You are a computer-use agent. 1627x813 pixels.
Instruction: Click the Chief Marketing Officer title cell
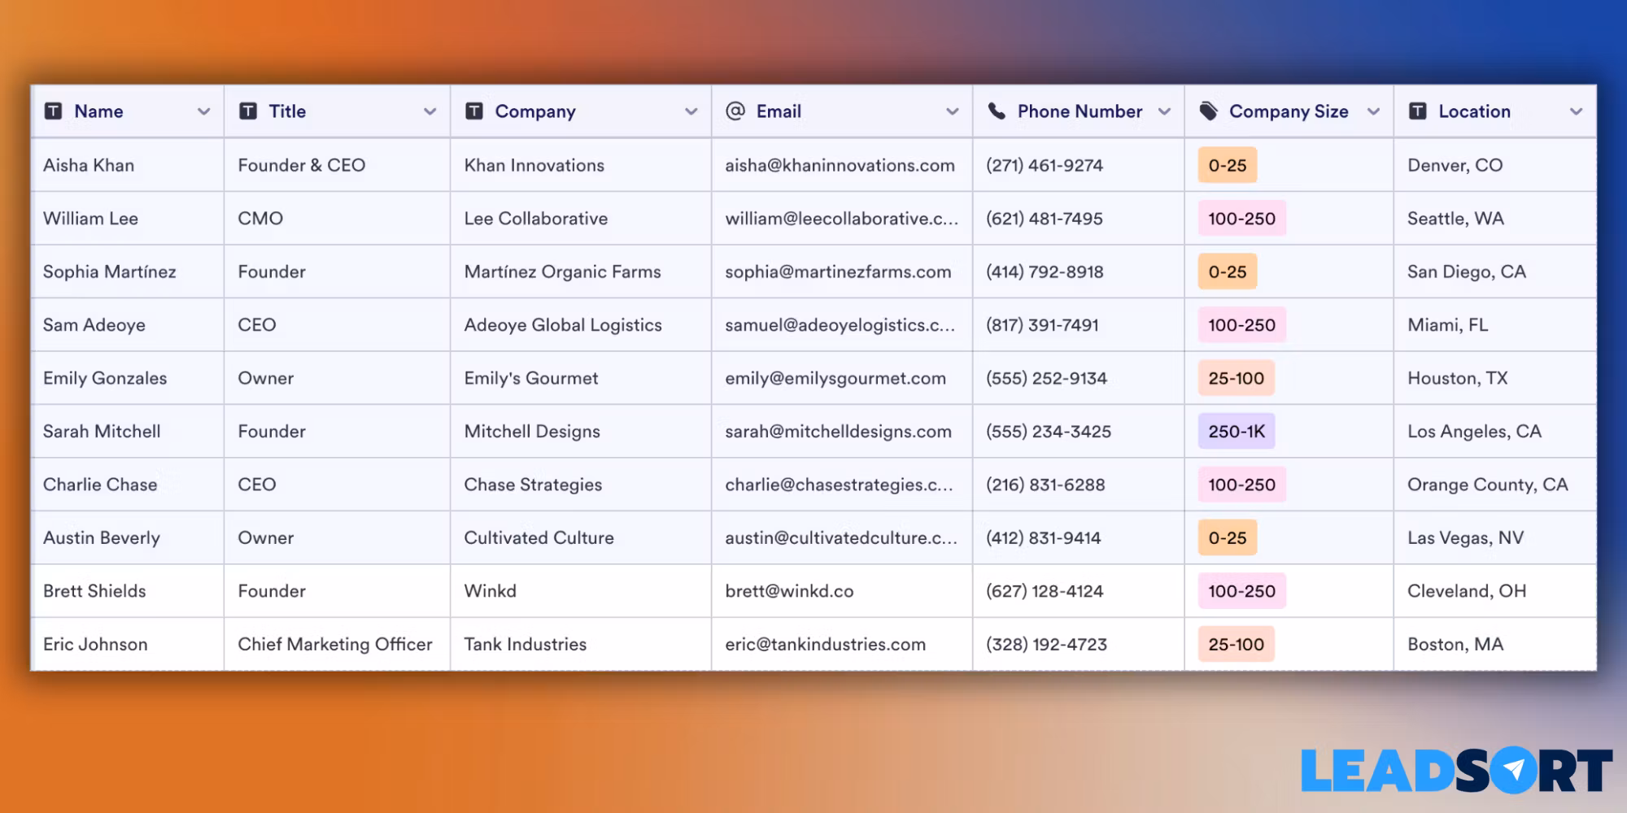tap(334, 645)
